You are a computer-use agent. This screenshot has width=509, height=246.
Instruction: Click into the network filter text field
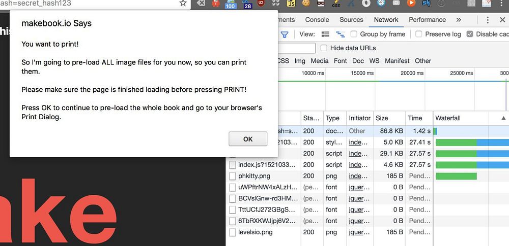pyautogui.click(x=296, y=48)
